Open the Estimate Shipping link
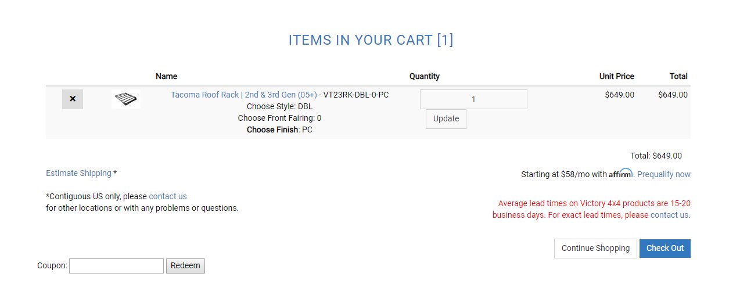This screenshot has width=740, height=295. (x=78, y=173)
